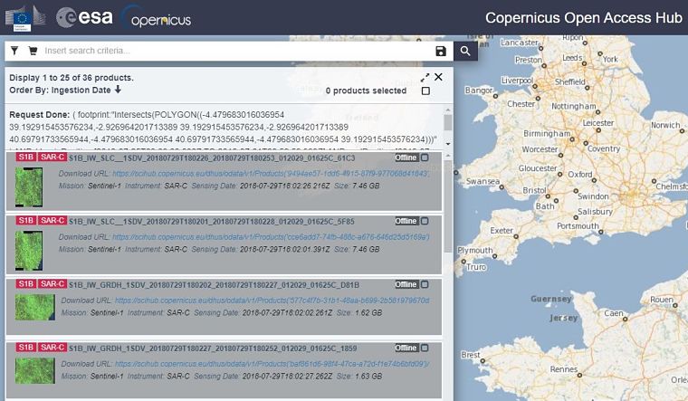The width and height of the screenshot is (688, 401).
Task: Click size 1.62 GB of product D81B
Action: click(x=368, y=313)
